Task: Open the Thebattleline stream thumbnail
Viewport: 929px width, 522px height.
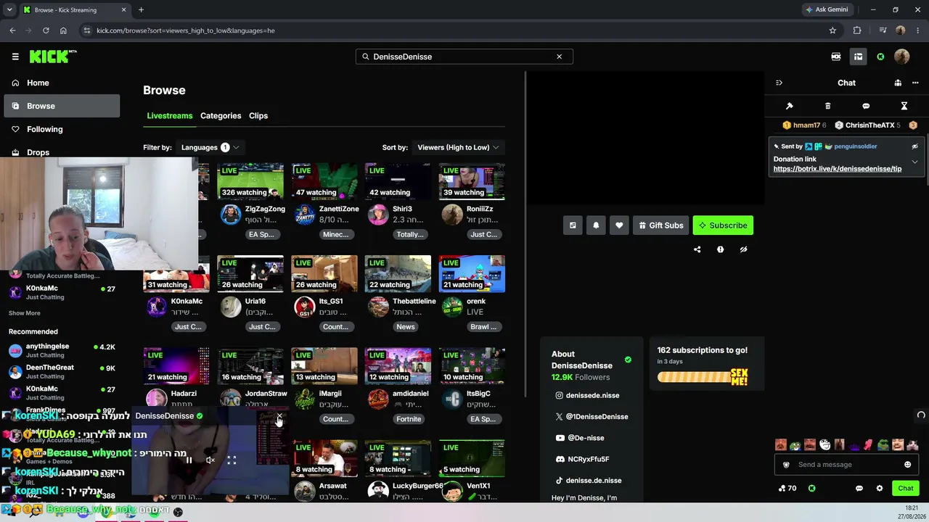Action: click(x=398, y=273)
